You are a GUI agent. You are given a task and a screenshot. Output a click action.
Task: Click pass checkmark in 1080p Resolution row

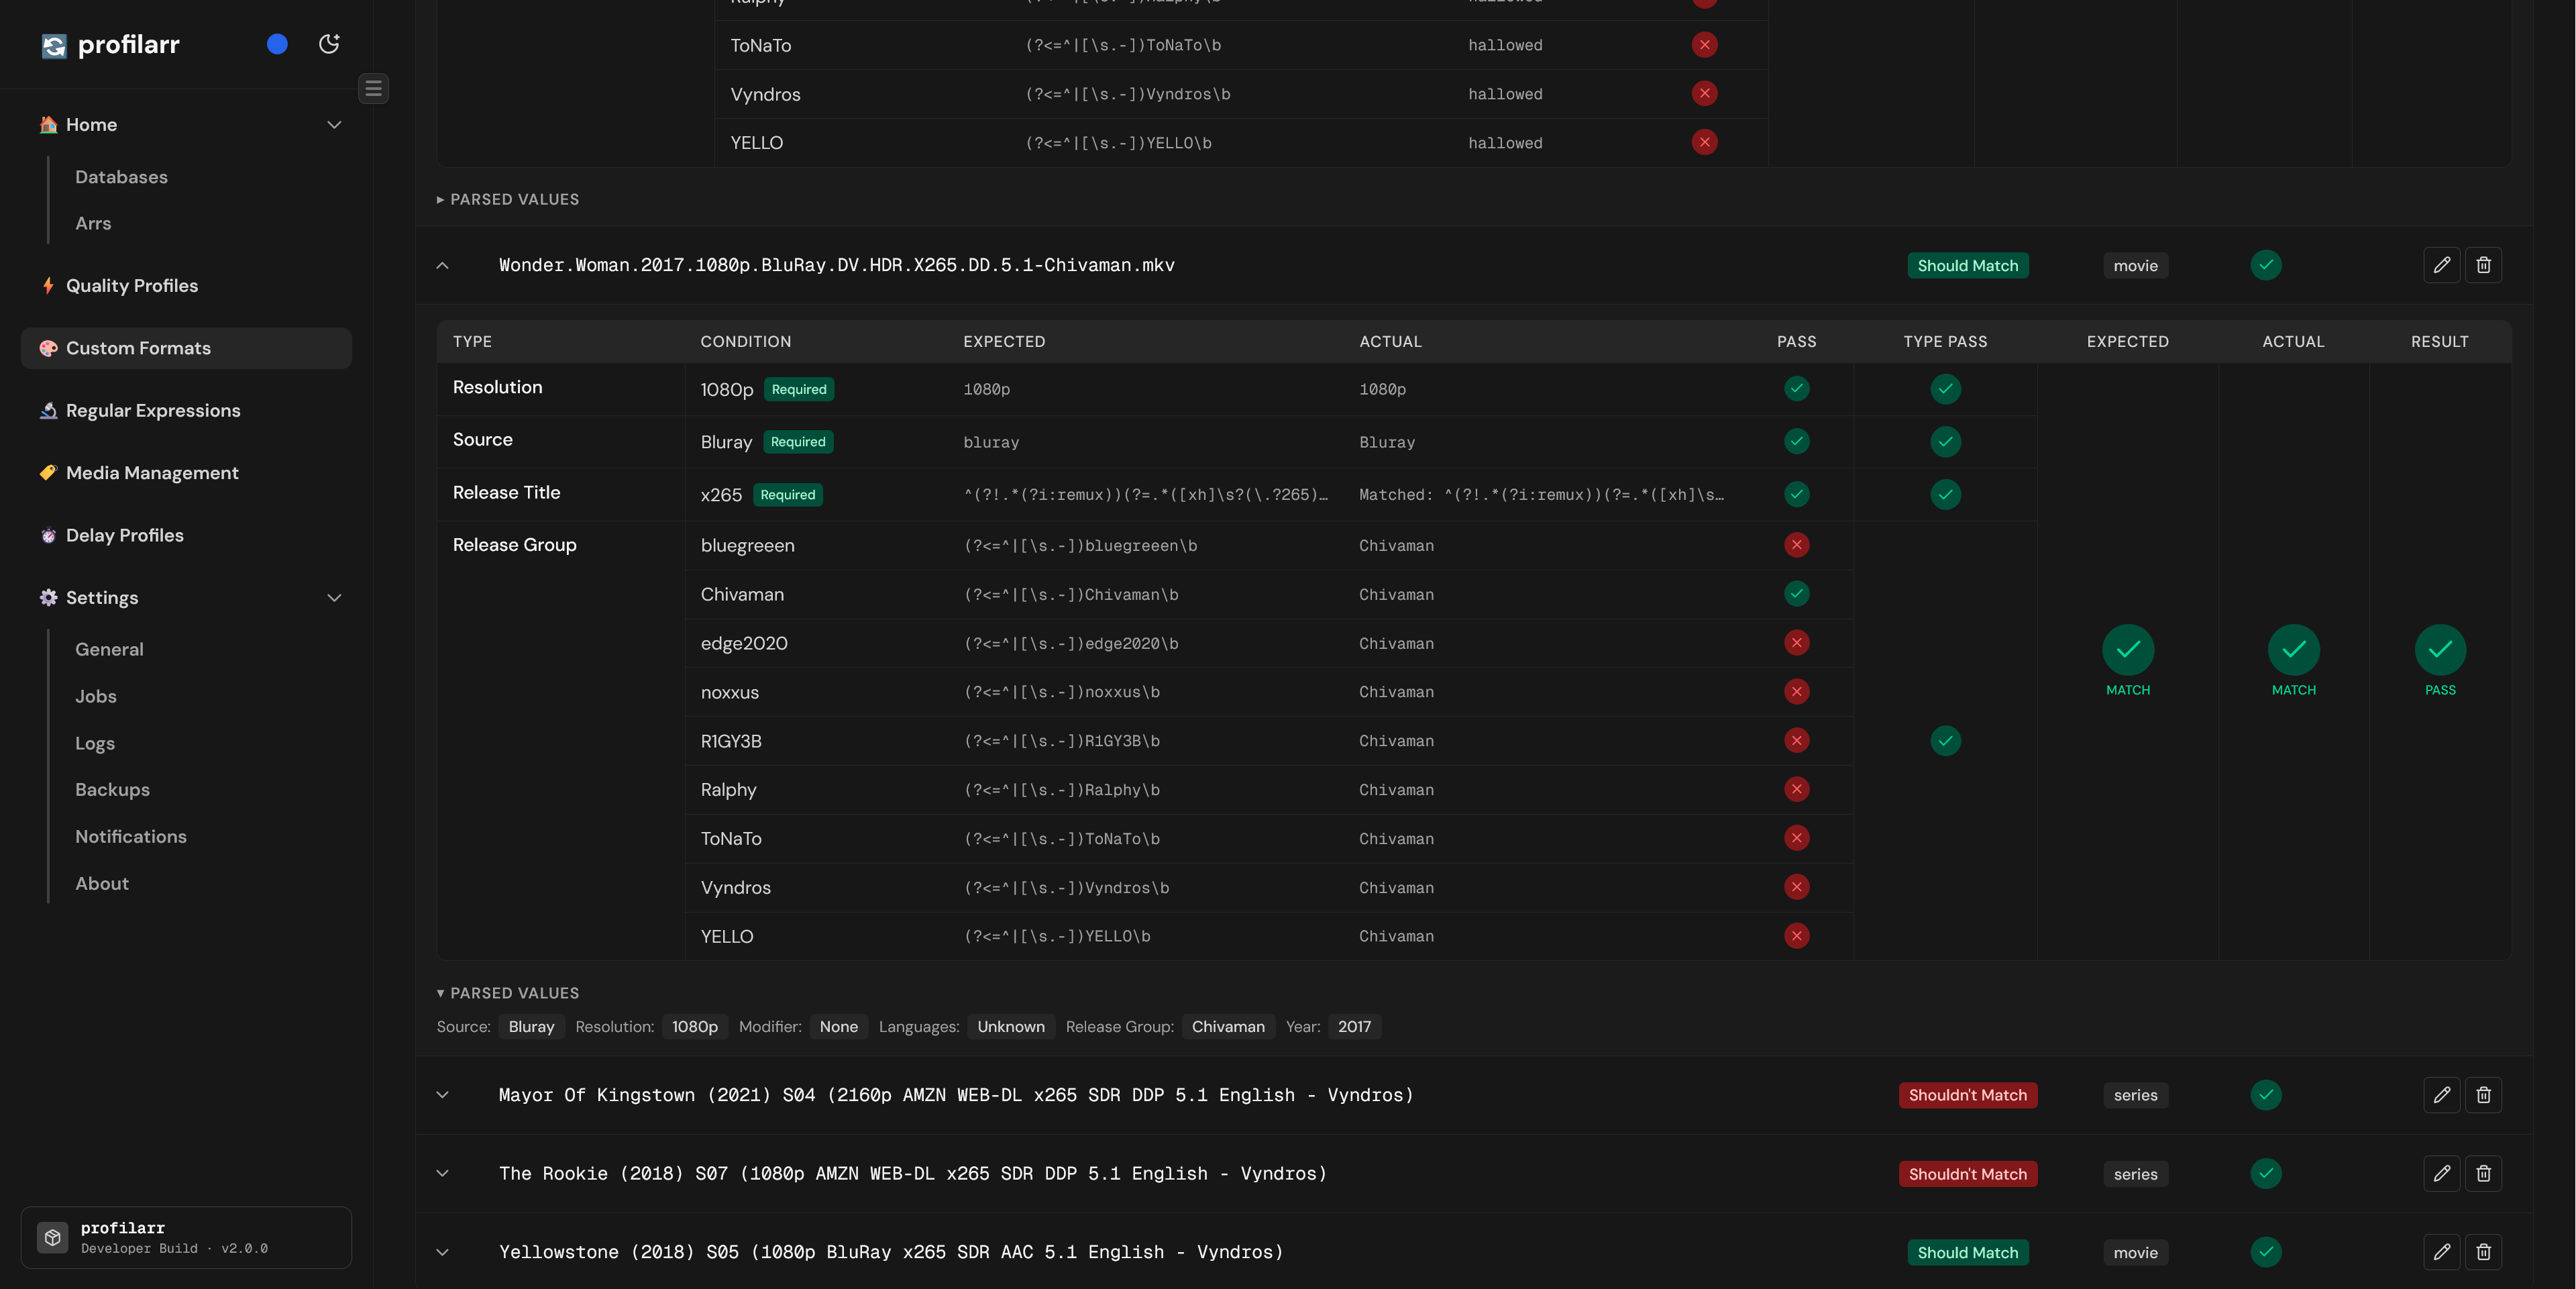point(1797,389)
